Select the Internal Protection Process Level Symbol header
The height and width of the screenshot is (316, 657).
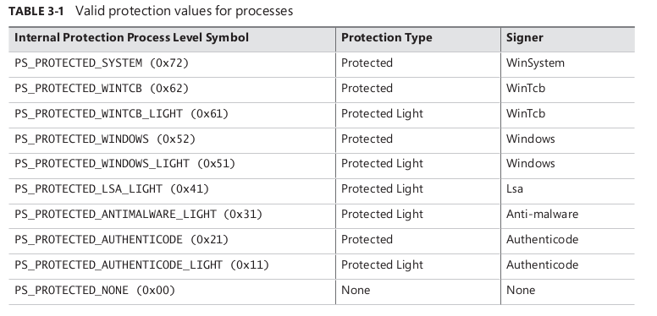[131, 38]
